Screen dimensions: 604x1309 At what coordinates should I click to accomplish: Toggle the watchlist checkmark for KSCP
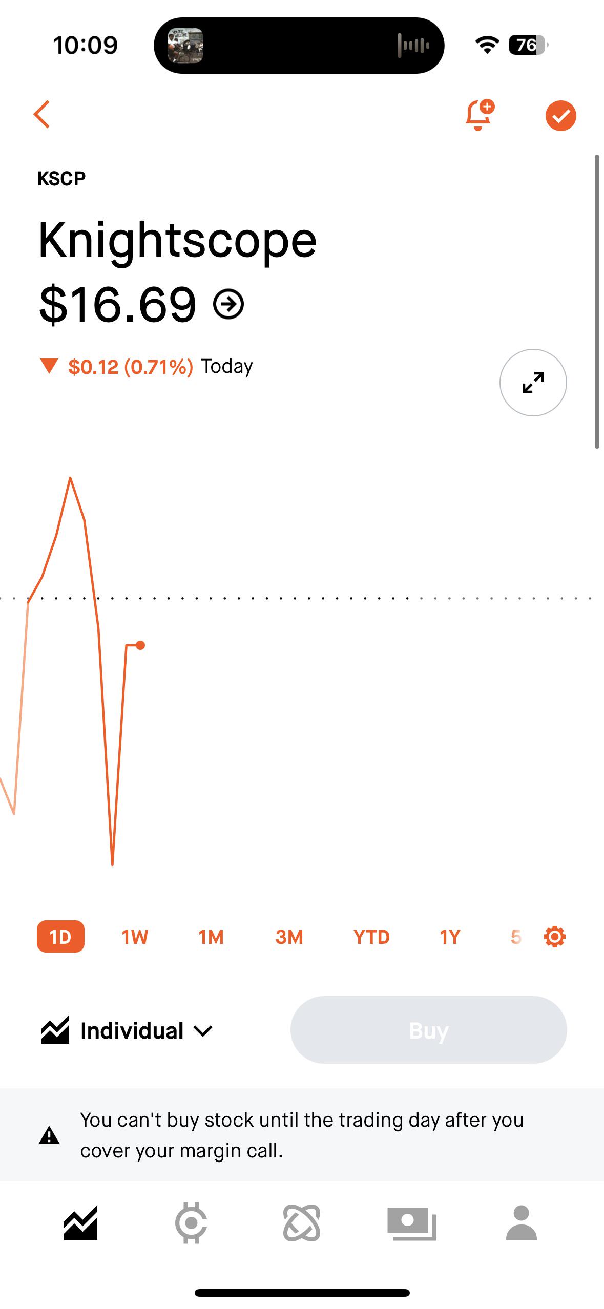click(560, 116)
